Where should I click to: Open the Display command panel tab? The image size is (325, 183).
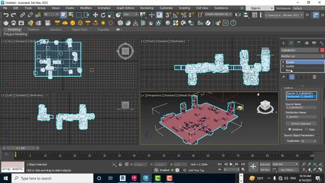[x=314, y=43]
